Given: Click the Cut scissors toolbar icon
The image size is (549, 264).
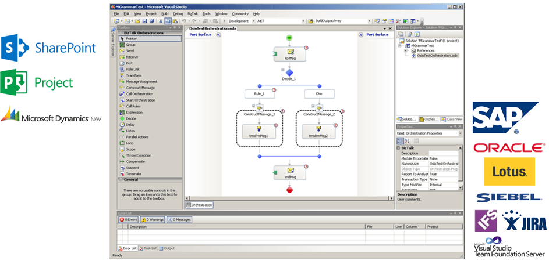Looking at the screenshot, I should [x=161, y=21].
